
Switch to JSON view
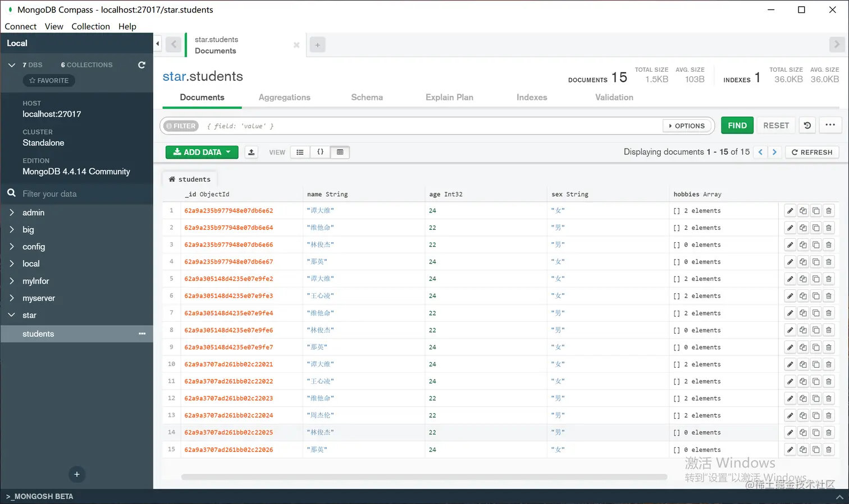tap(320, 152)
